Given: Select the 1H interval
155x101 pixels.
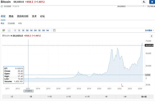Looking at the screenshot, I should tap(31, 30).
